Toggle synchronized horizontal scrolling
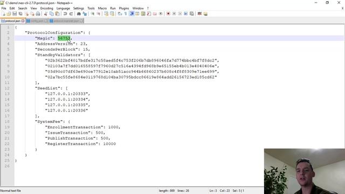 [x=112, y=13]
